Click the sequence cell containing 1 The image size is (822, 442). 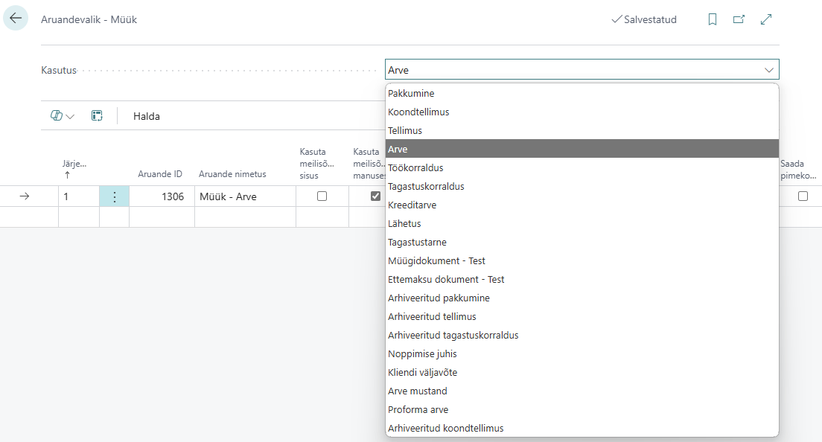[x=79, y=196]
